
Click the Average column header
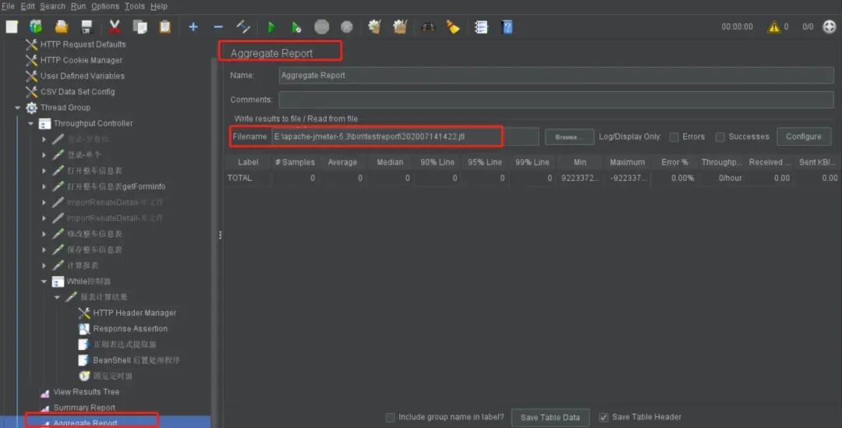342,162
